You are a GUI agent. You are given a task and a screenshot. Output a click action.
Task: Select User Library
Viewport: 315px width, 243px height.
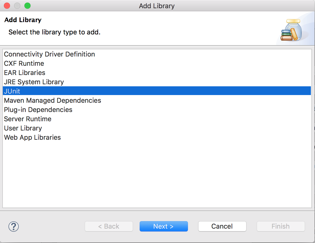(x=23, y=128)
